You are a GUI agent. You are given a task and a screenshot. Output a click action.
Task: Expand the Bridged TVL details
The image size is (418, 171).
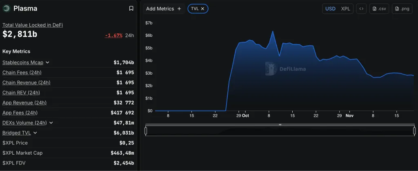click(35, 133)
